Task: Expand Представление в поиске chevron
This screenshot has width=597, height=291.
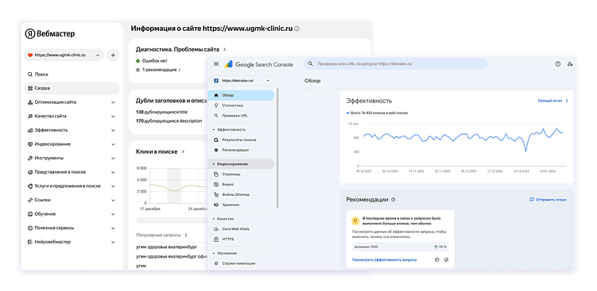Action: [x=113, y=172]
